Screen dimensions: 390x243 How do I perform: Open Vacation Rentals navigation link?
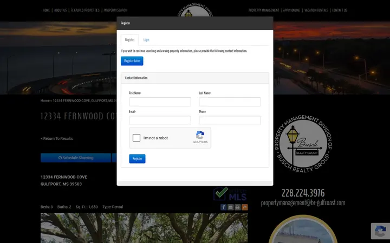(316, 10)
